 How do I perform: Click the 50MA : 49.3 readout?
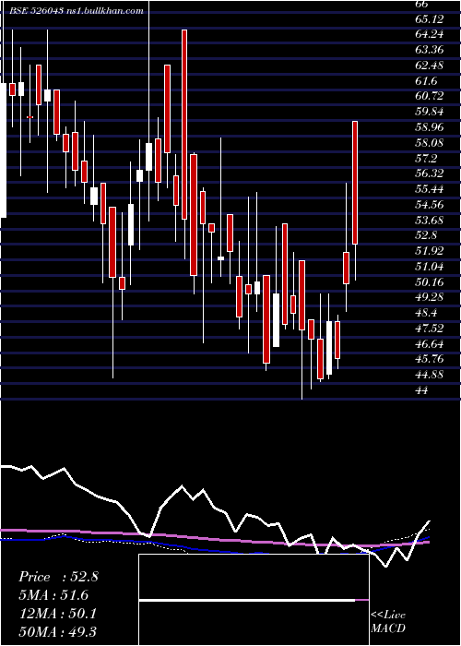tap(57, 631)
